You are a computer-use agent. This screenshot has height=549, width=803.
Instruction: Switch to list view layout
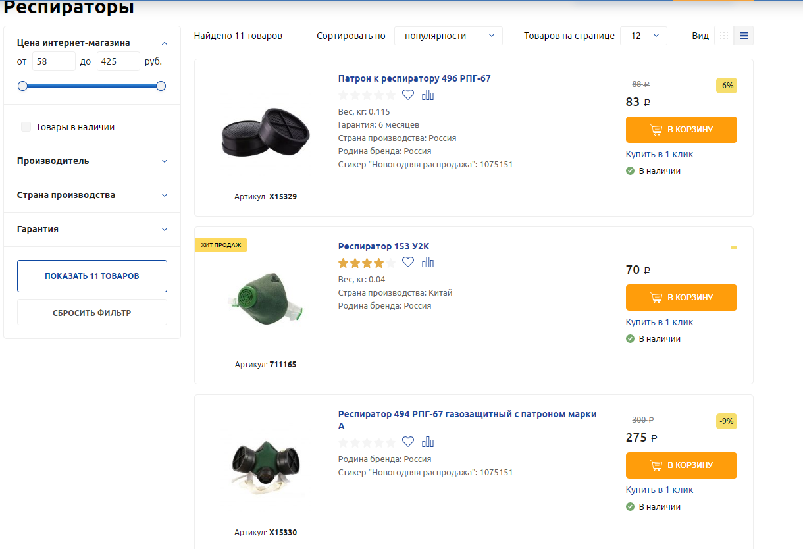(x=744, y=36)
